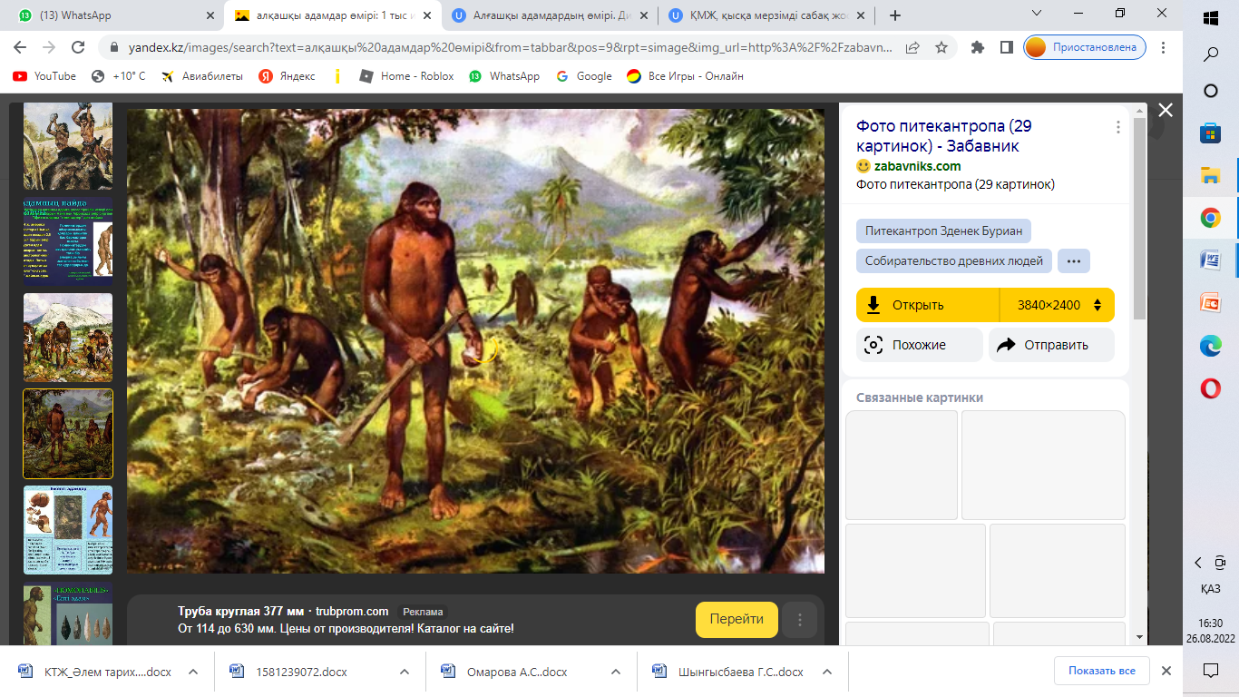The height and width of the screenshot is (697, 1239).
Task: Open the Яндекс bookmark
Action: click(287, 76)
